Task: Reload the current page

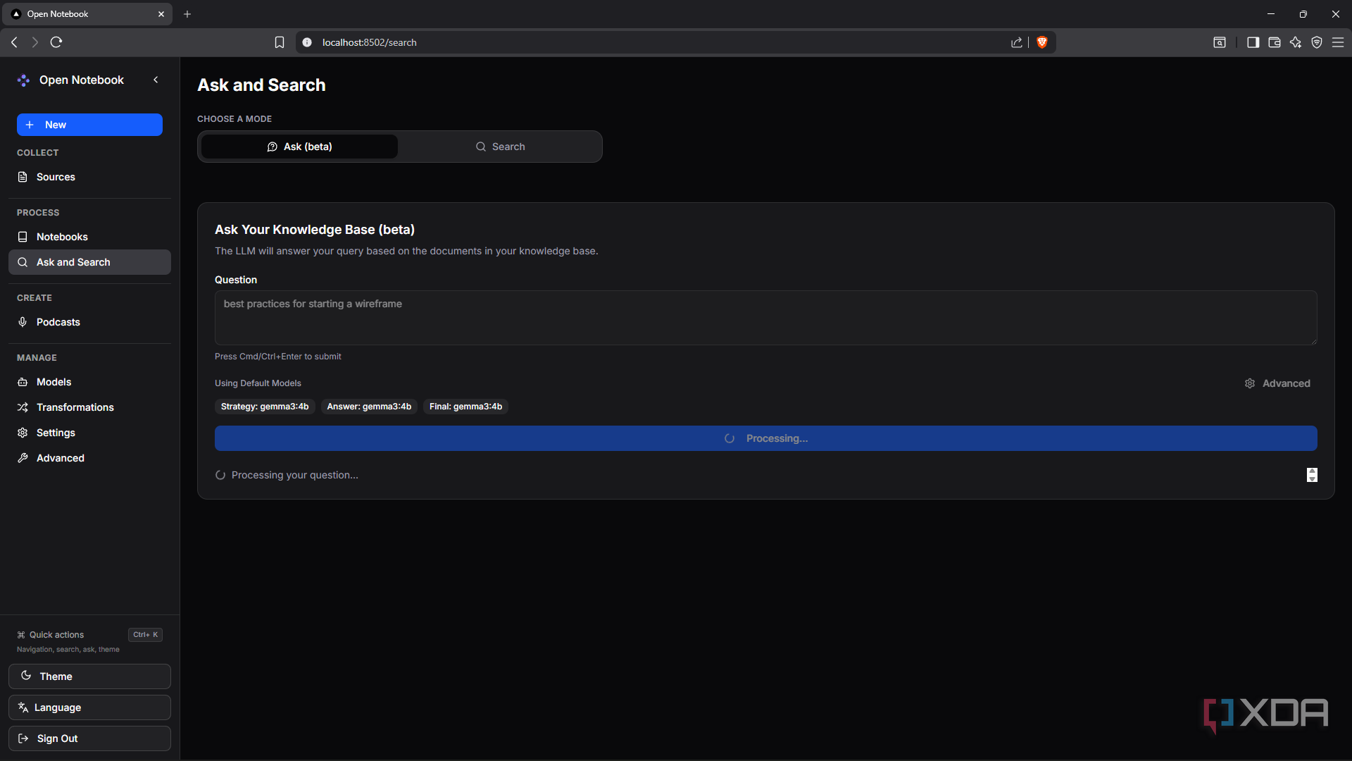Action: click(56, 42)
